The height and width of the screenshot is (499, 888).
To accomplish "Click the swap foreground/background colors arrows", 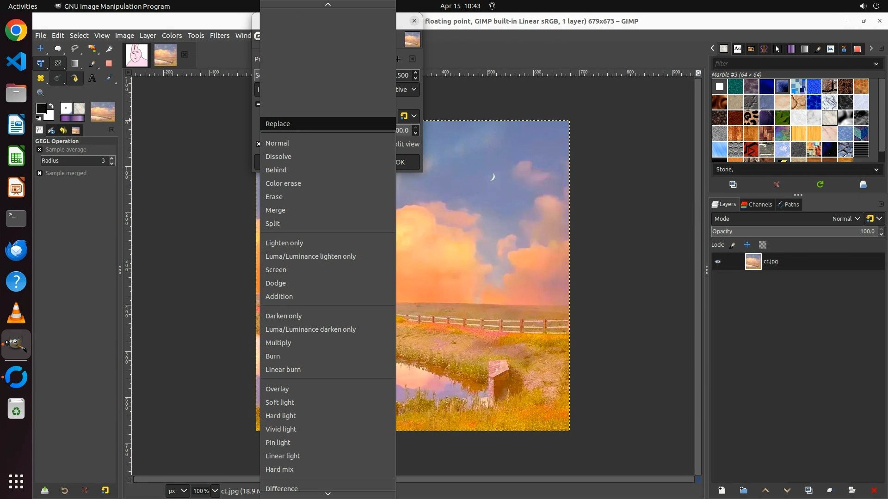I will [x=51, y=106].
